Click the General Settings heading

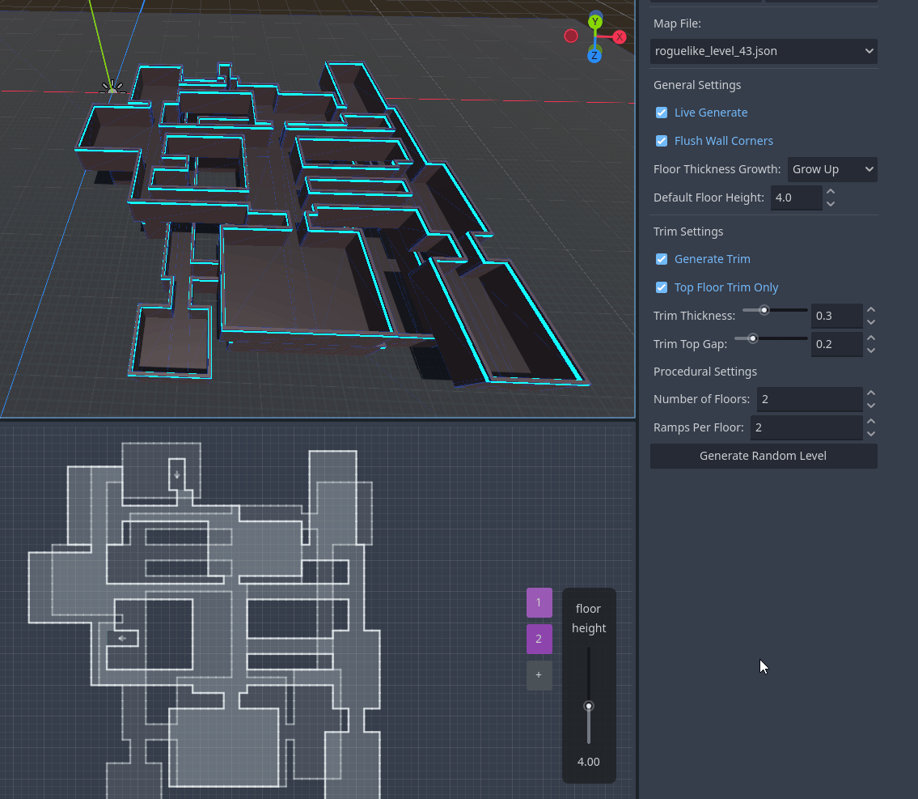coord(696,85)
